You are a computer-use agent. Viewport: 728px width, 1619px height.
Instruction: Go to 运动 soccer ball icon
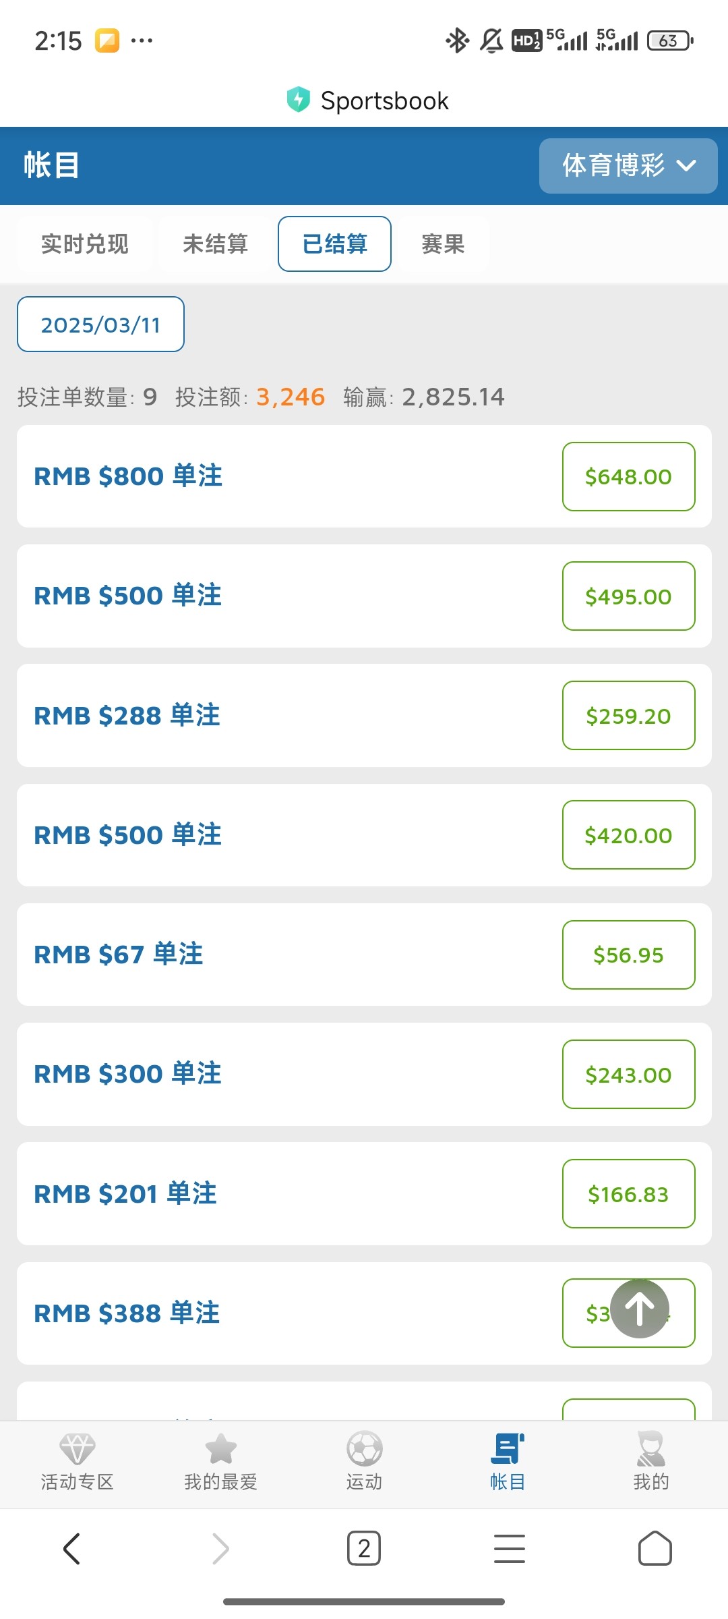click(x=364, y=1448)
